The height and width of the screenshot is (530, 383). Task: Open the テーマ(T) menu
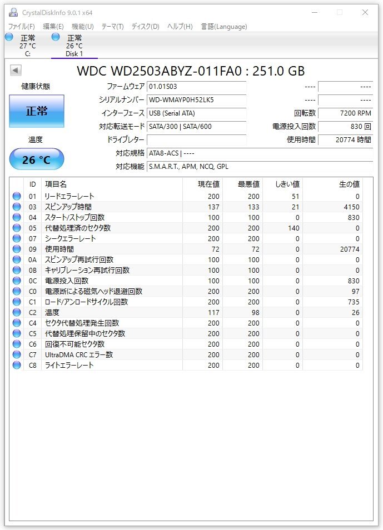113,26
